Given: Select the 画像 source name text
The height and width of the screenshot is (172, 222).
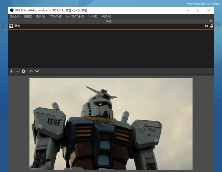Looking at the screenshot, I should coord(17,26).
